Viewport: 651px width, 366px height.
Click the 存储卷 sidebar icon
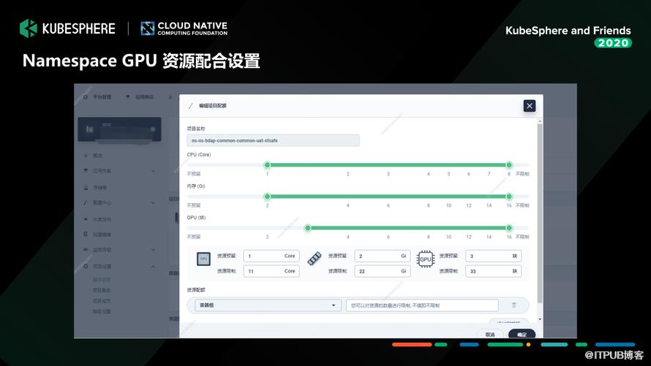click(86, 187)
